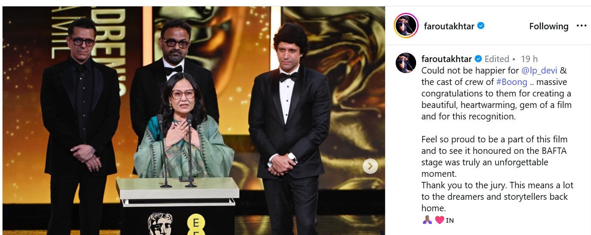Click the folded hands emoji in the caption

[x=427, y=220]
